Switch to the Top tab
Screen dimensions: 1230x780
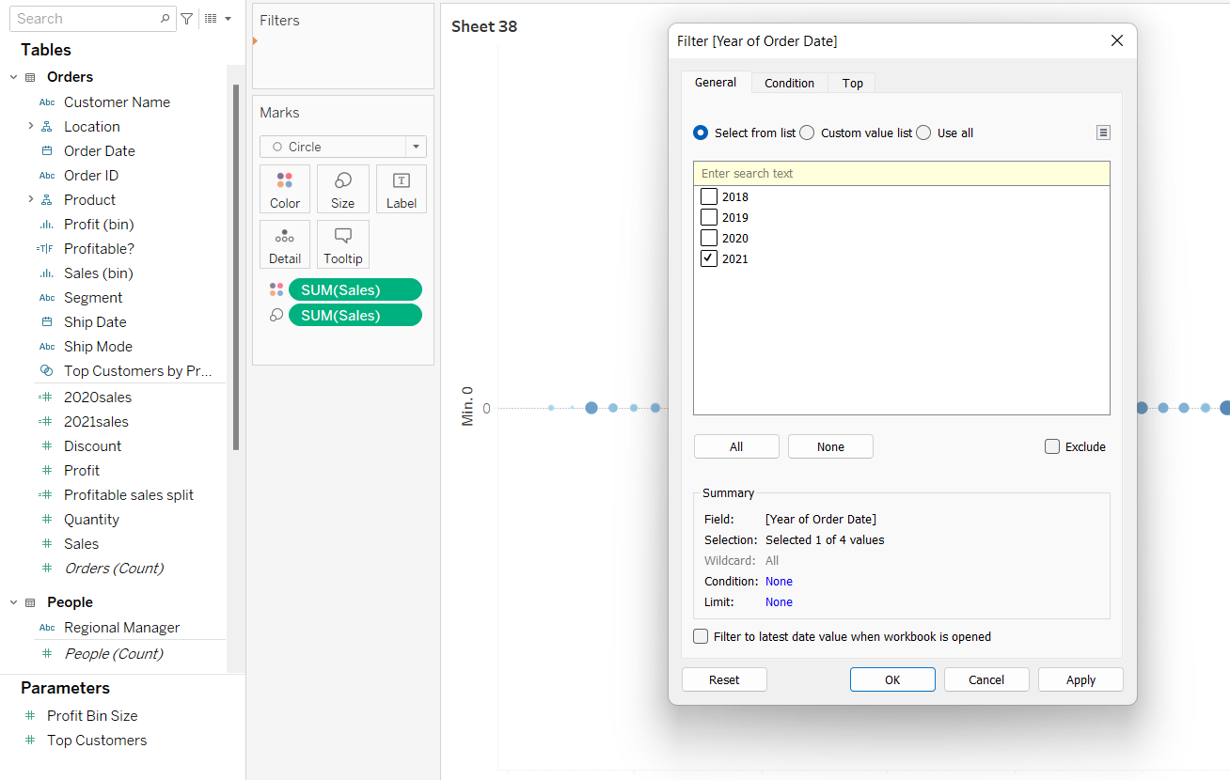852,83
